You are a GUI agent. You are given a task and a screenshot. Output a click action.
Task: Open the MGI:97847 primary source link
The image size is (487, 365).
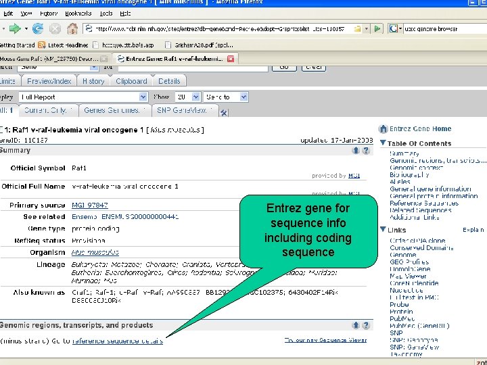pos(90,205)
